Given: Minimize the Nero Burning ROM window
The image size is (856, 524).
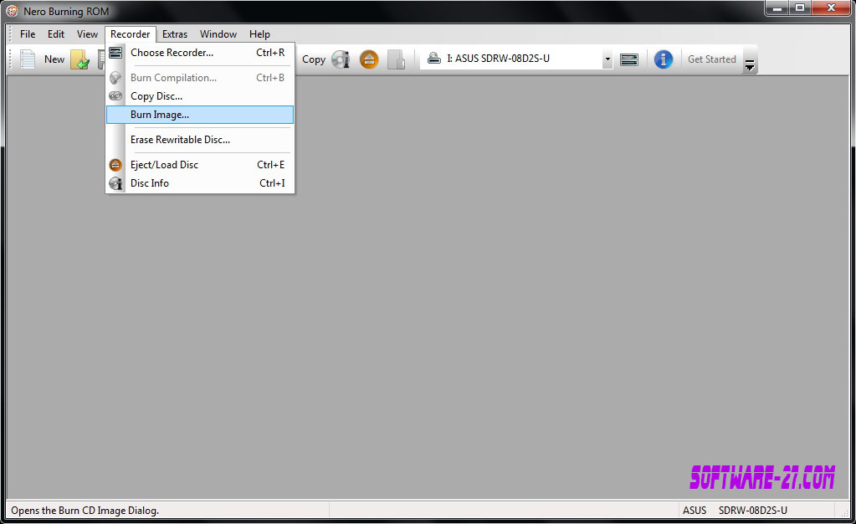Looking at the screenshot, I should pyautogui.click(x=777, y=8).
